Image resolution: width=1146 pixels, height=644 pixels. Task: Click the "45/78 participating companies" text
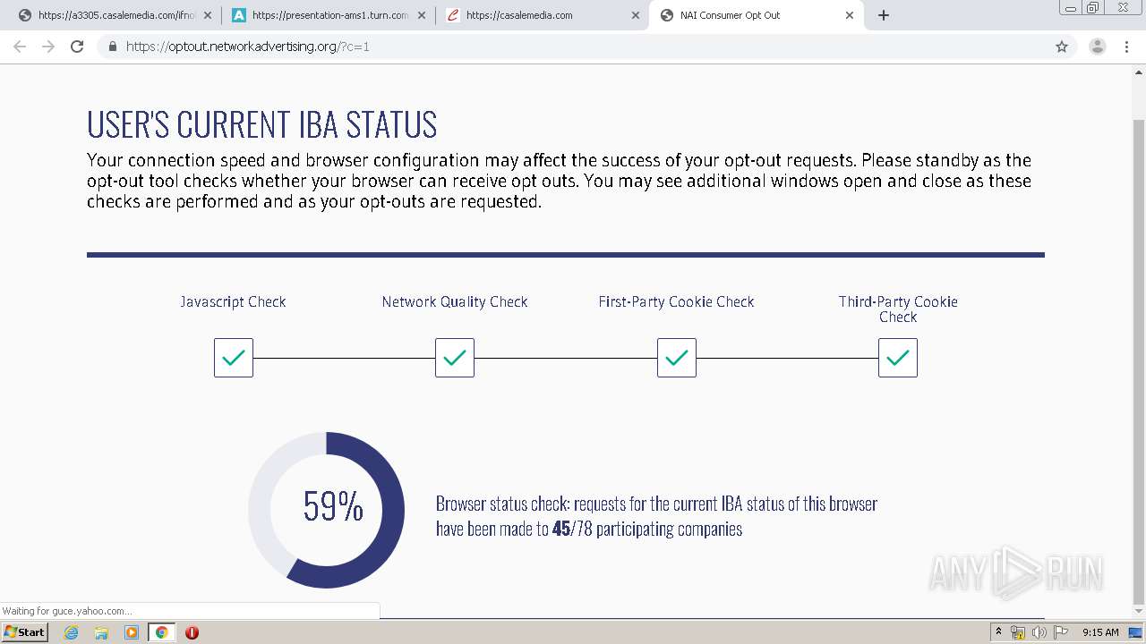[x=647, y=529]
